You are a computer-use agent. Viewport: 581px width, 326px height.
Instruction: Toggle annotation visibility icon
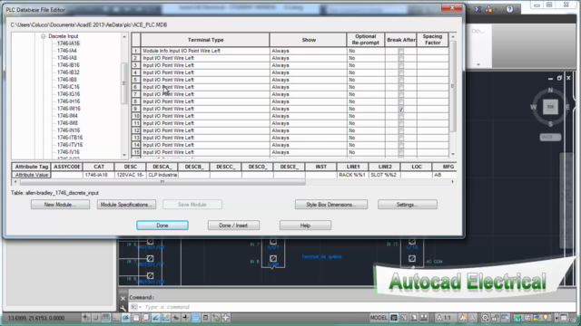(463, 318)
